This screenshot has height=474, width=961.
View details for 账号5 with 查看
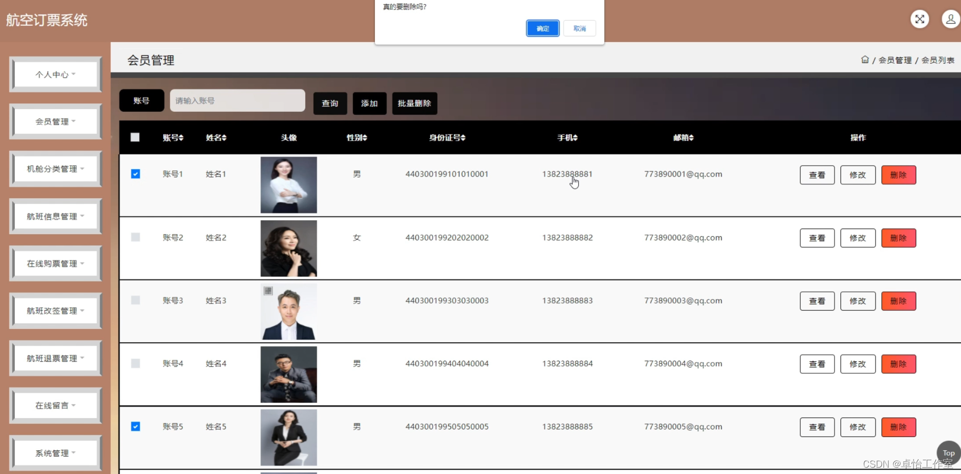click(x=817, y=427)
